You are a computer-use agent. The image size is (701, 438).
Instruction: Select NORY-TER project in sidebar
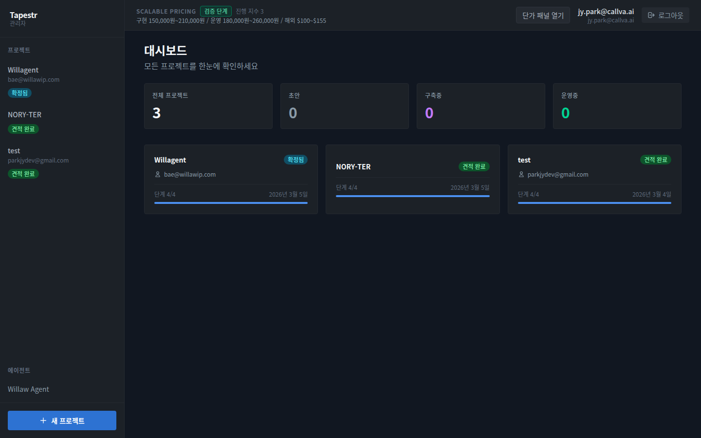(x=25, y=115)
